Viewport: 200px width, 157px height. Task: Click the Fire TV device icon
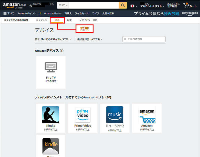[x=51, y=67]
